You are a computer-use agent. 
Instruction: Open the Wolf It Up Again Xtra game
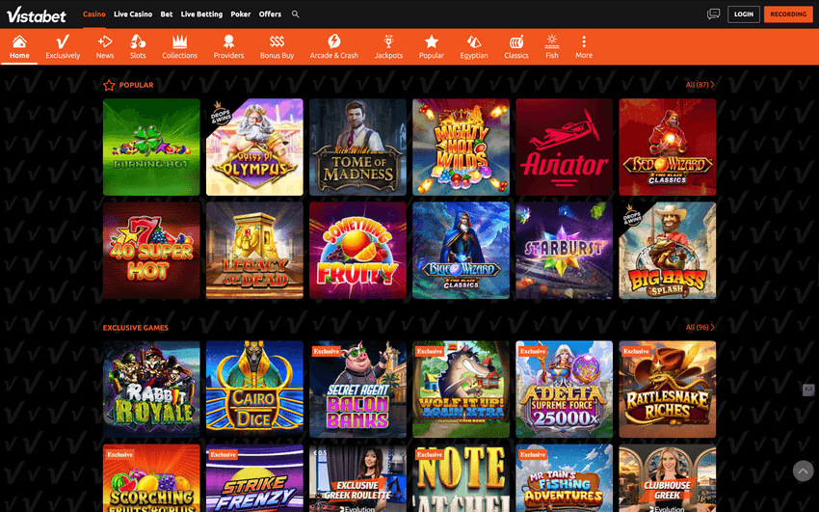(x=461, y=390)
